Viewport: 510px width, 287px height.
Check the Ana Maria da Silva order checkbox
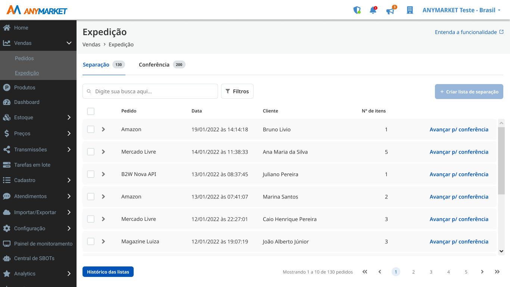(x=91, y=152)
